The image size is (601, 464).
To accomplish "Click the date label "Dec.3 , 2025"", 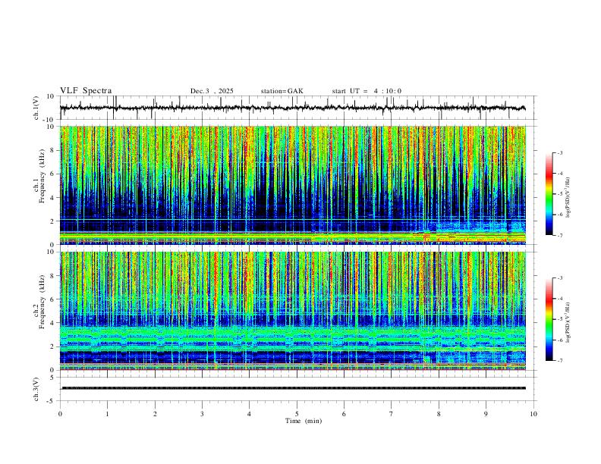I will point(212,91).
